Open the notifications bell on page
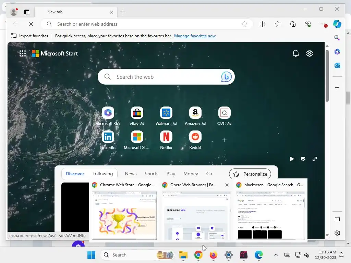The image size is (351, 263). [296, 53]
